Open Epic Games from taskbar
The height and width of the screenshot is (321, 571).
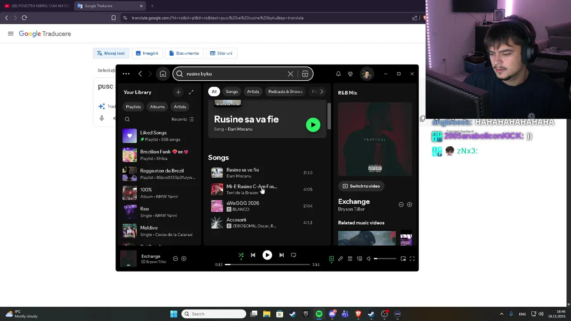(x=306, y=314)
